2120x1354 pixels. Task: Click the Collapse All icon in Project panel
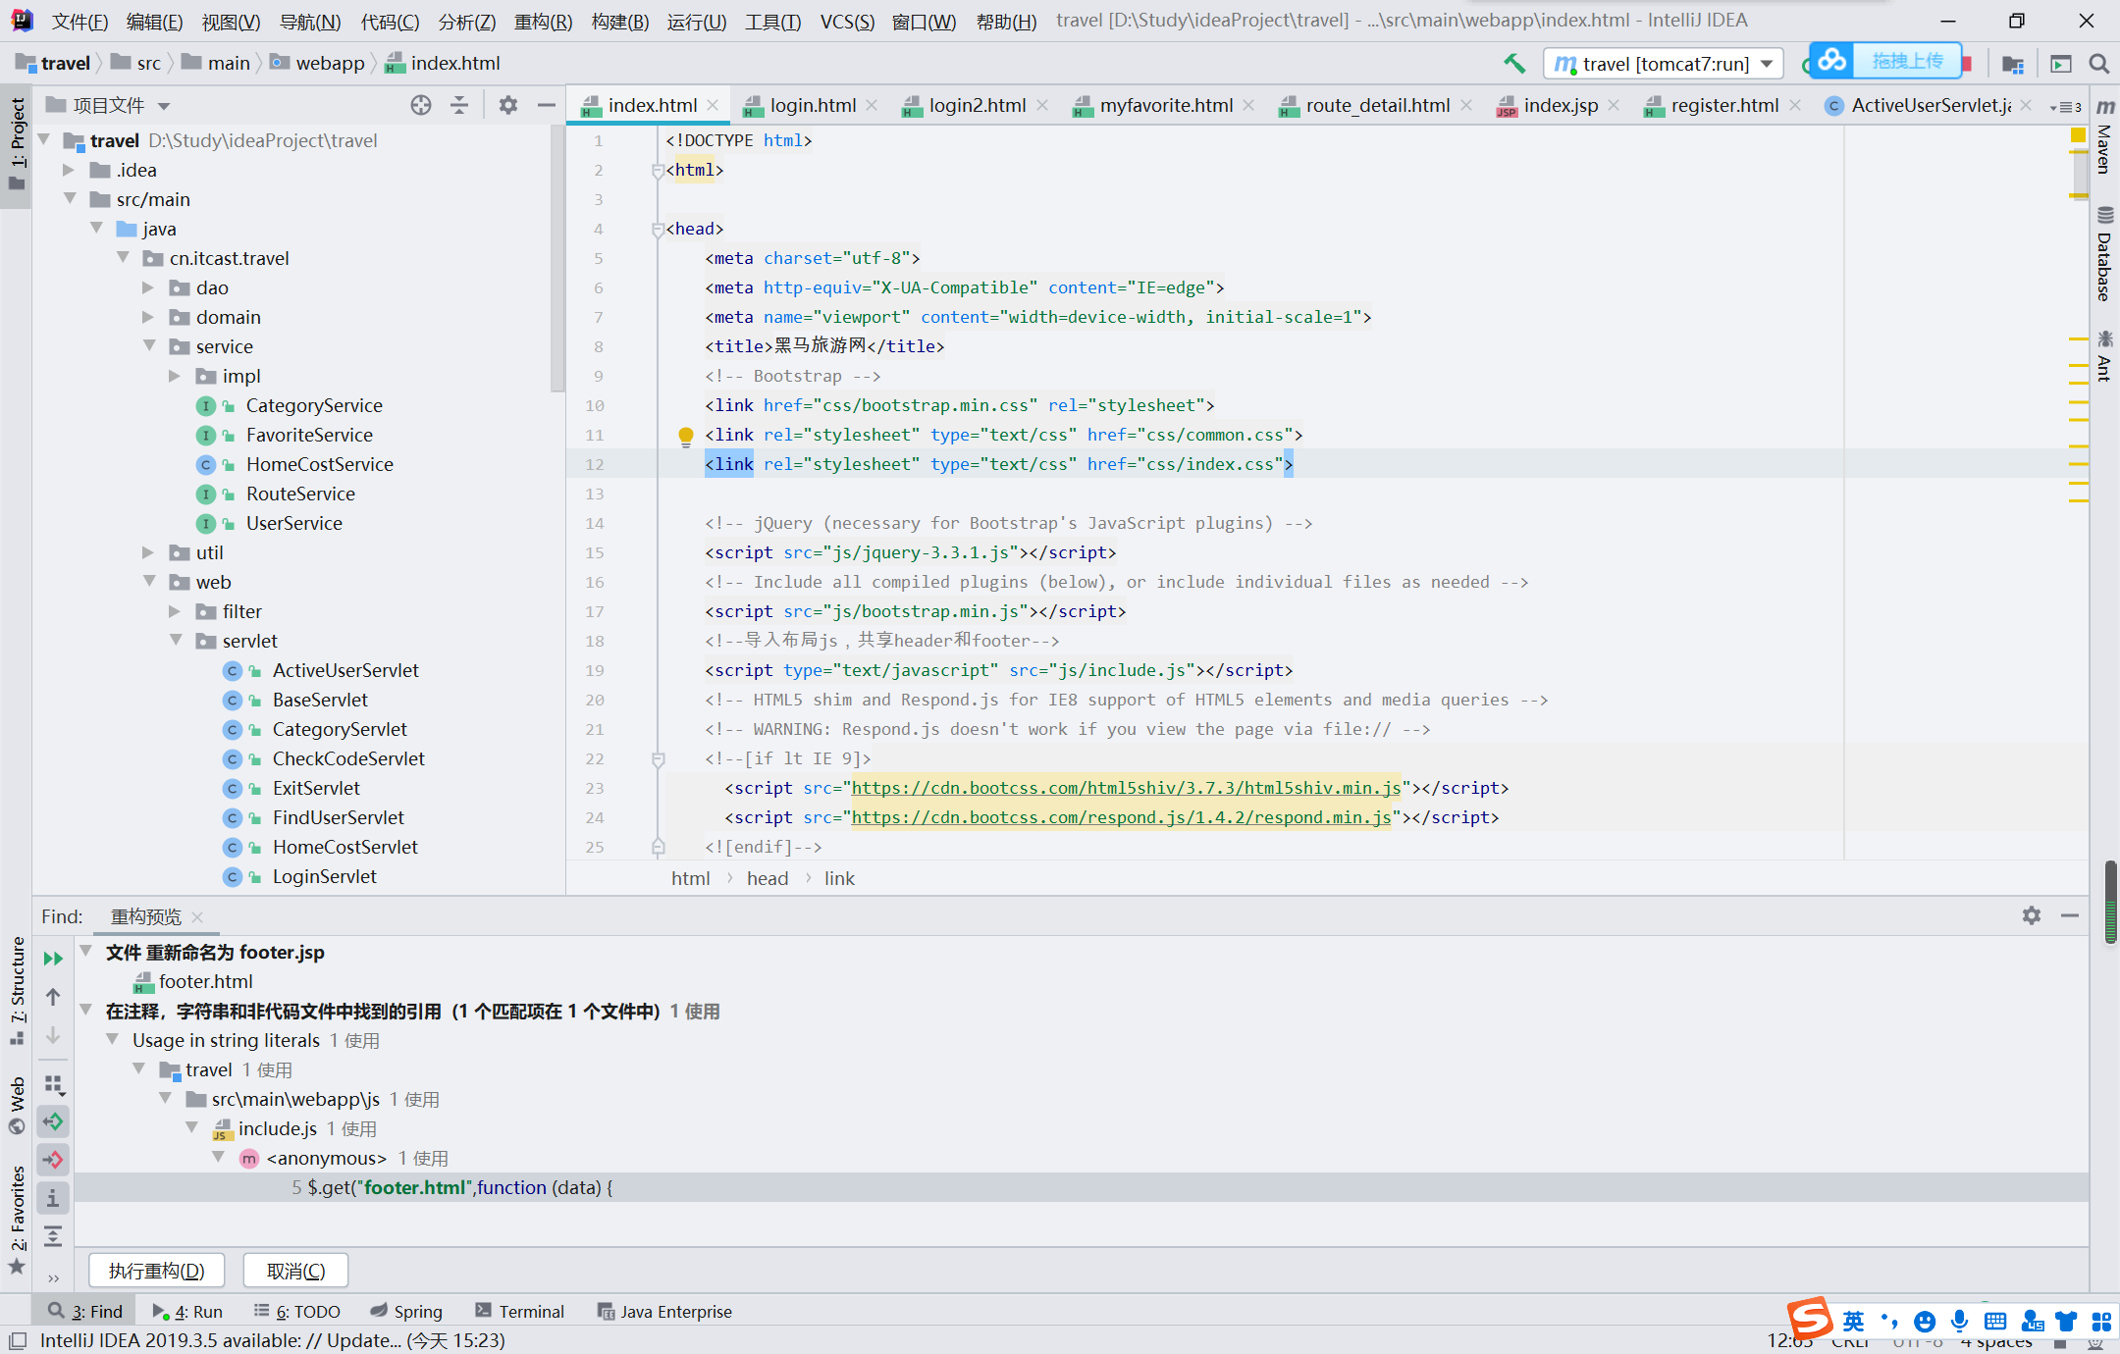coord(459,105)
